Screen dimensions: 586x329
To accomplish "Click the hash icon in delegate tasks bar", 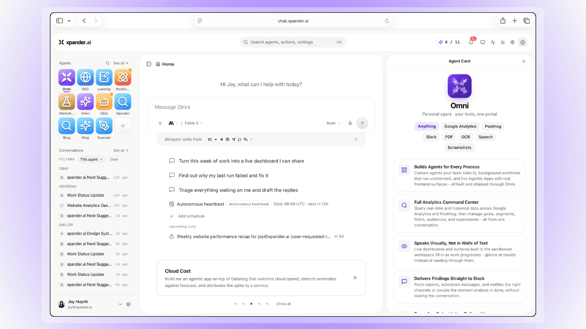I will pyautogui.click(x=222, y=139).
